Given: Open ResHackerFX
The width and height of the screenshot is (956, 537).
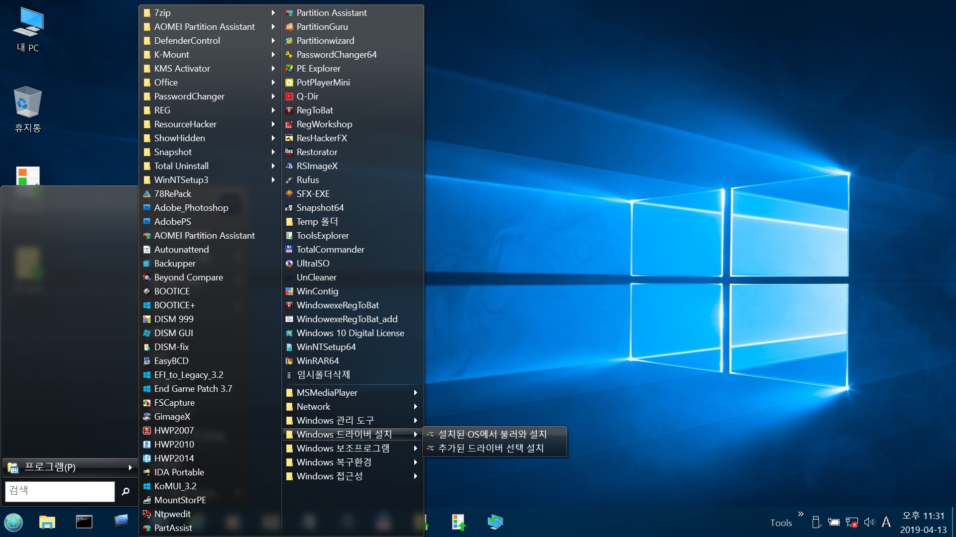Looking at the screenshot, I should (x=353, y=138).
